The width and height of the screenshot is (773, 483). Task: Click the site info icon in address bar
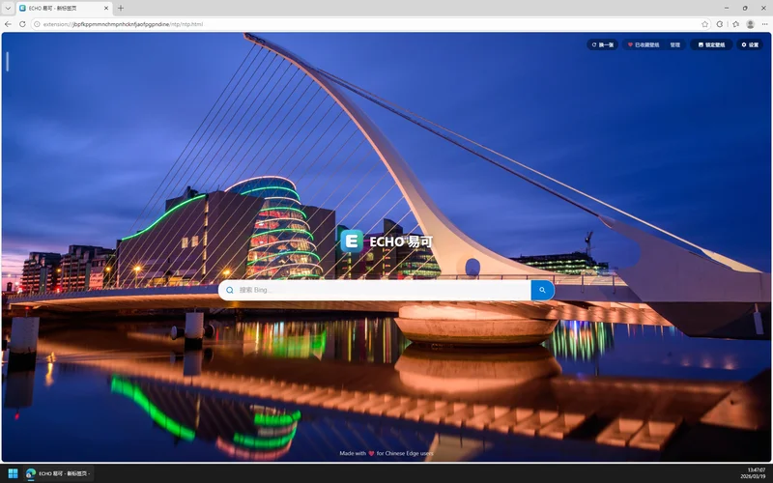tap(37, 23)
